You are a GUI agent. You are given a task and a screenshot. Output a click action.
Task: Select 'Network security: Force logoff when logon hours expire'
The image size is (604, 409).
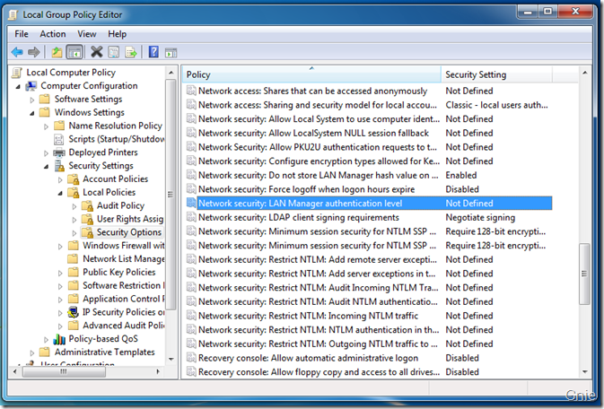point(306,189)
